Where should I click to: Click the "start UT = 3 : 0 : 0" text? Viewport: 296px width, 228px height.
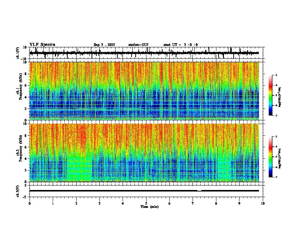(x=181, y=45)
